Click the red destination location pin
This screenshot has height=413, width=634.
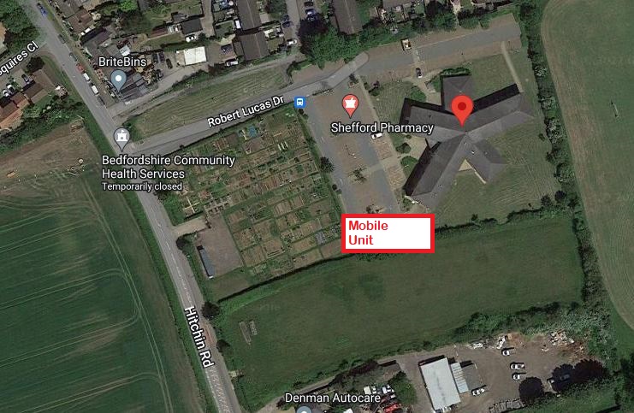462,110
